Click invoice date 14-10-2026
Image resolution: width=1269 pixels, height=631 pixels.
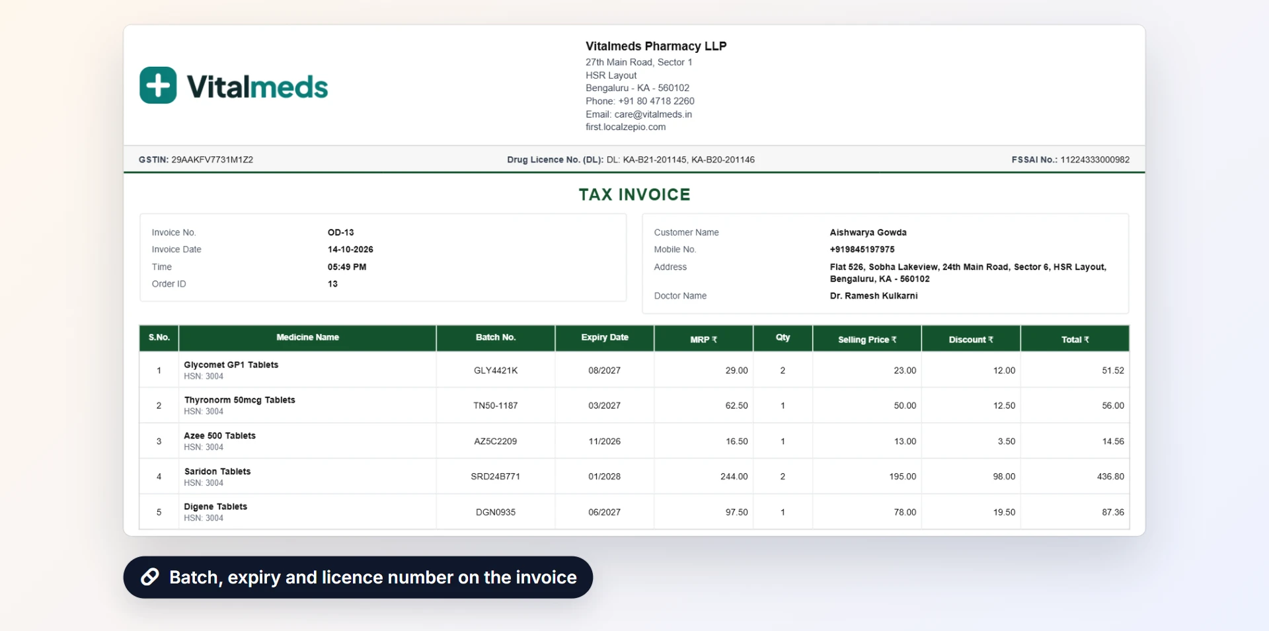(350, 250)
